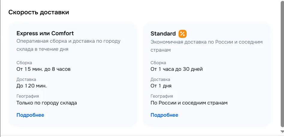Click the От 1 дня delivery value
The image size is (284, 137).
pos(161,86)
